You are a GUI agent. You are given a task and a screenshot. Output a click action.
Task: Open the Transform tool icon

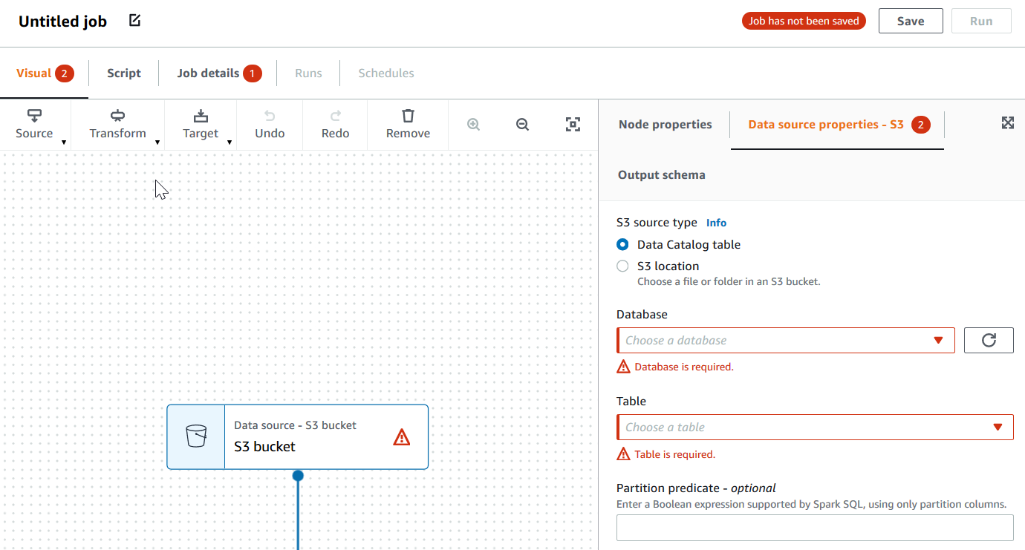pos(117,116)
